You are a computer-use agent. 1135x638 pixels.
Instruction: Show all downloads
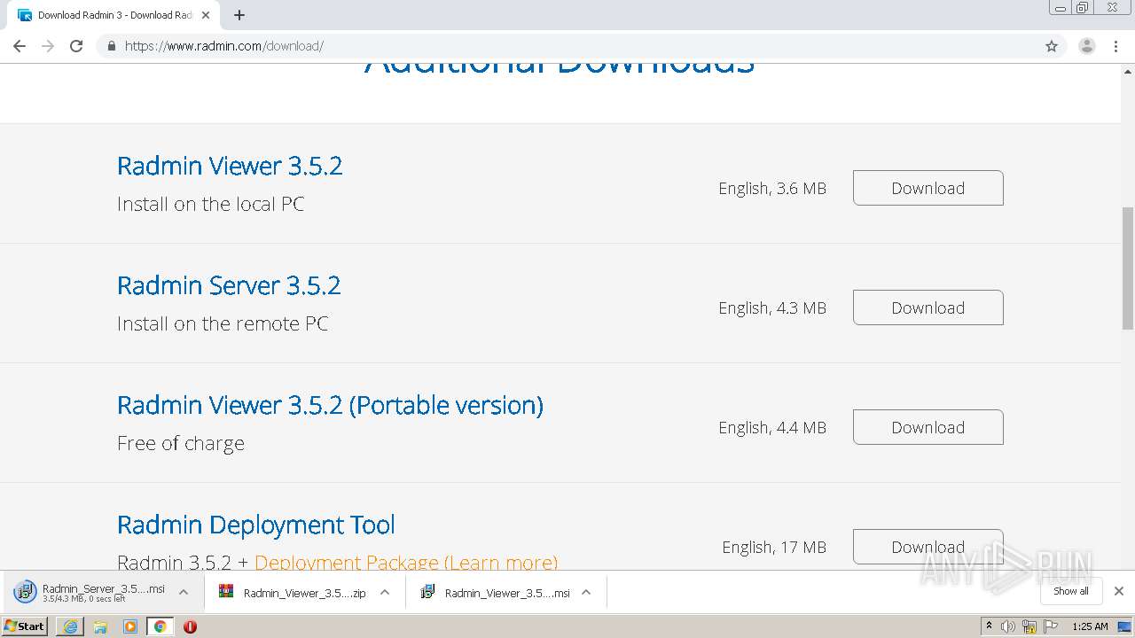pos(1071,591)
